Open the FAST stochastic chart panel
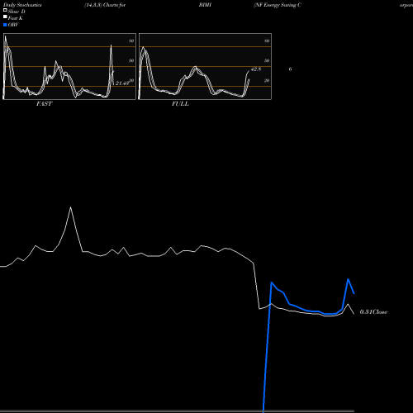 pyautogui.click(x=69, y=66)
